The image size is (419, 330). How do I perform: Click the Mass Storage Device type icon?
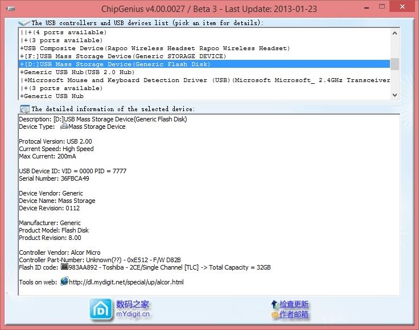pyautogui.click(x=64, y=126)
